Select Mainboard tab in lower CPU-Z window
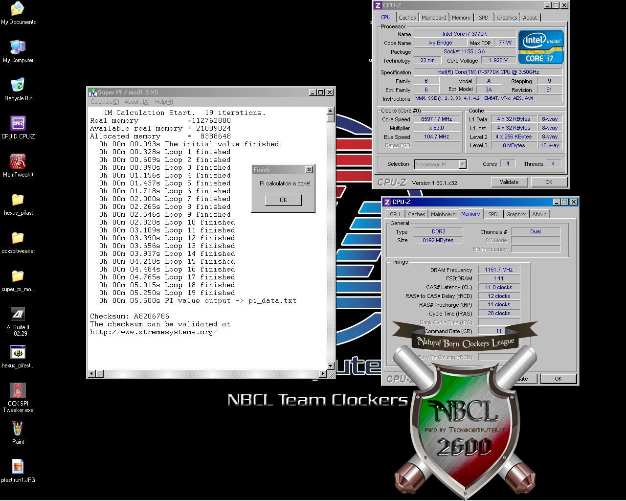Viewport: 626px width, 501px height. point(443,214)
